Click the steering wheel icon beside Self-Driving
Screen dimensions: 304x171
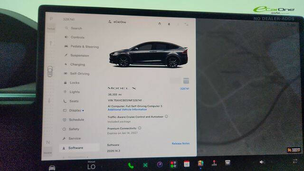(66, 74)
